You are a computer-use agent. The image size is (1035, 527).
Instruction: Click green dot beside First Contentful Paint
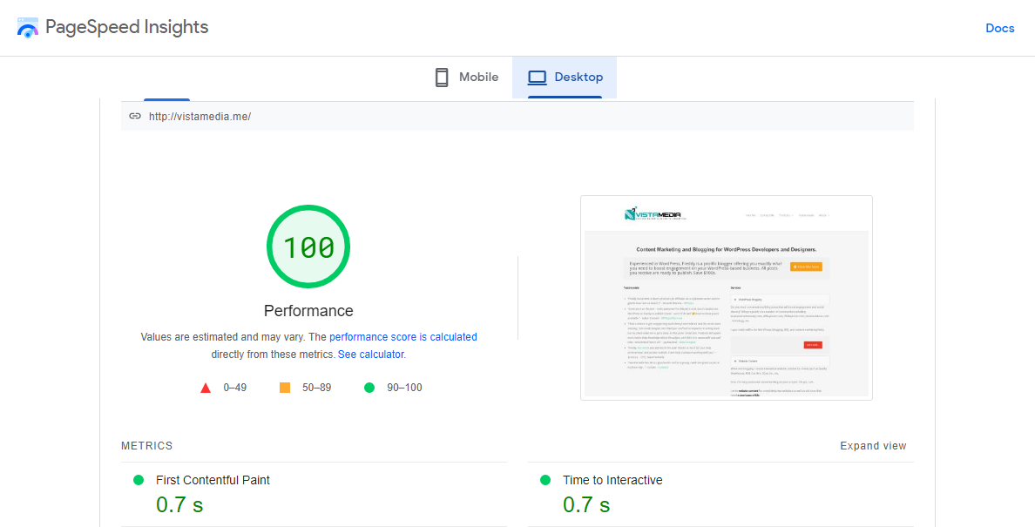tap(139, 480)
